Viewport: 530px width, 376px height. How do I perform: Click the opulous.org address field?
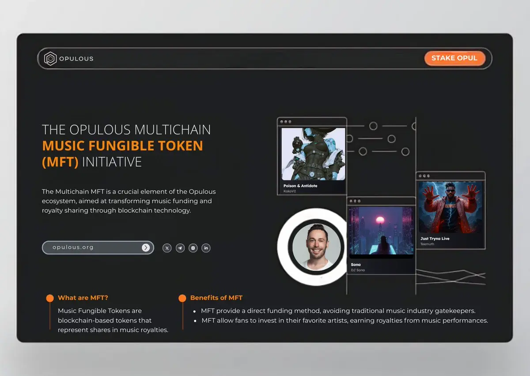(98, 247)
